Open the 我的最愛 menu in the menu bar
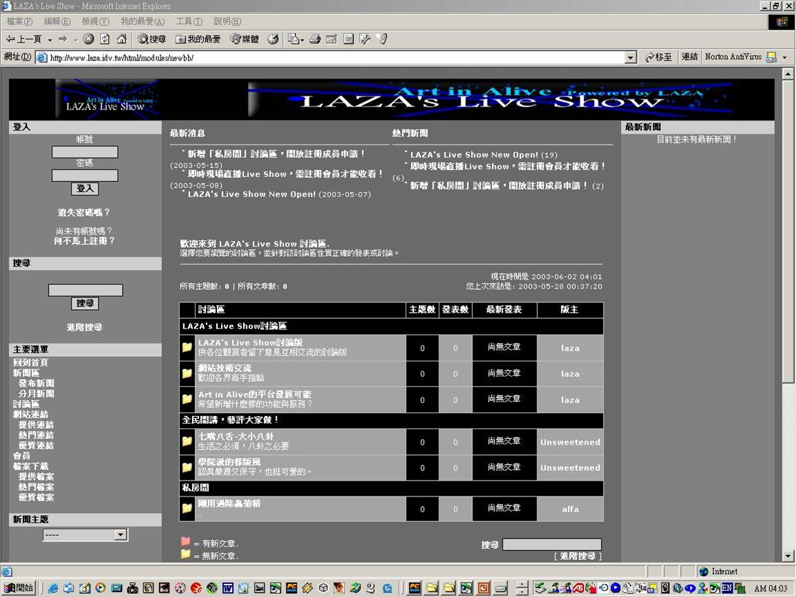 coord(142,21)
